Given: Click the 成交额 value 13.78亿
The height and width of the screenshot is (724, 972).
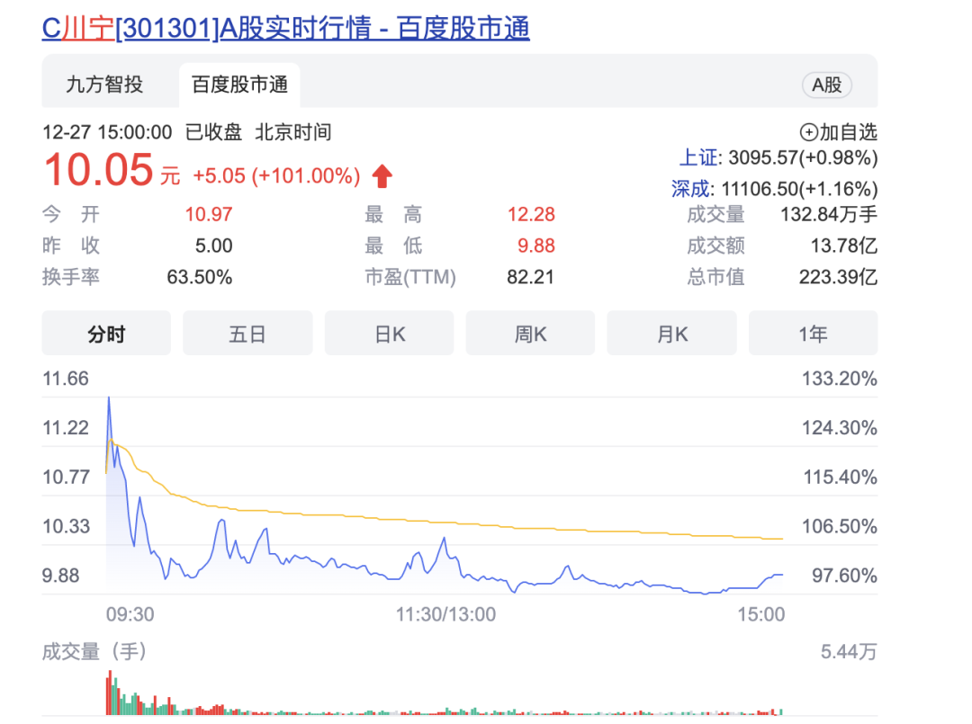Looking at the screenshot, I should click(x=844, y=246).
